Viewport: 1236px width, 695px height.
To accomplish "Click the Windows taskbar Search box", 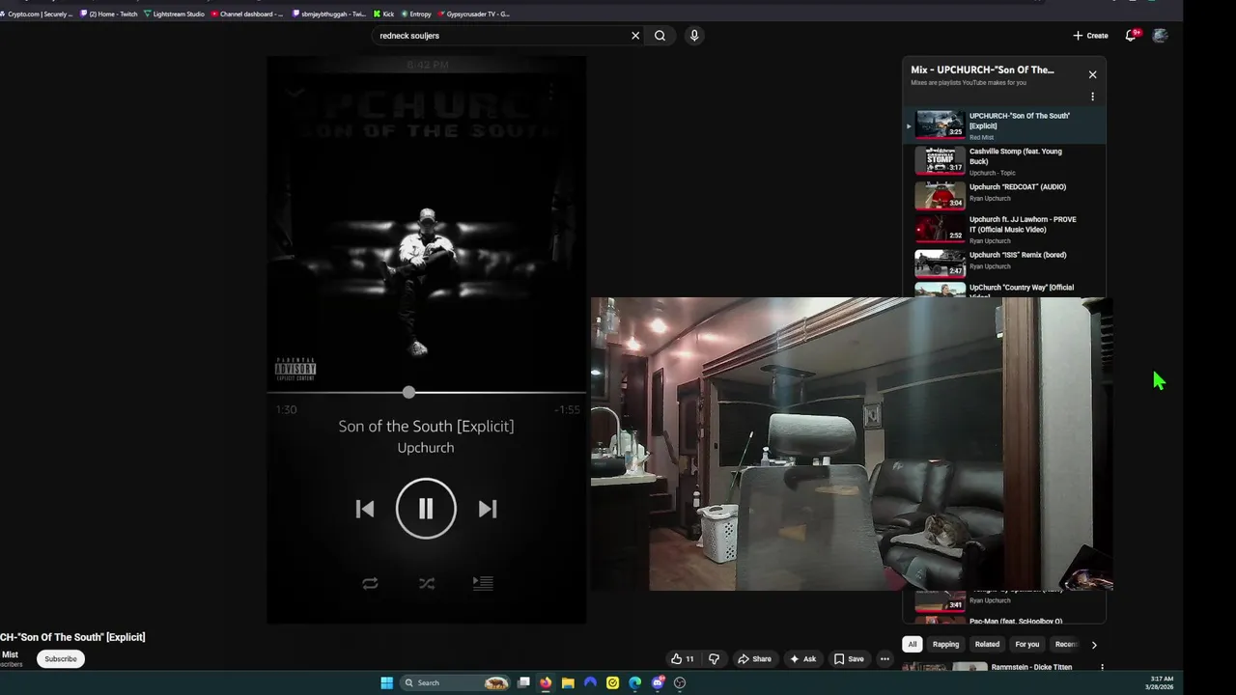I will pyautogui.click(x=456, y=682).
